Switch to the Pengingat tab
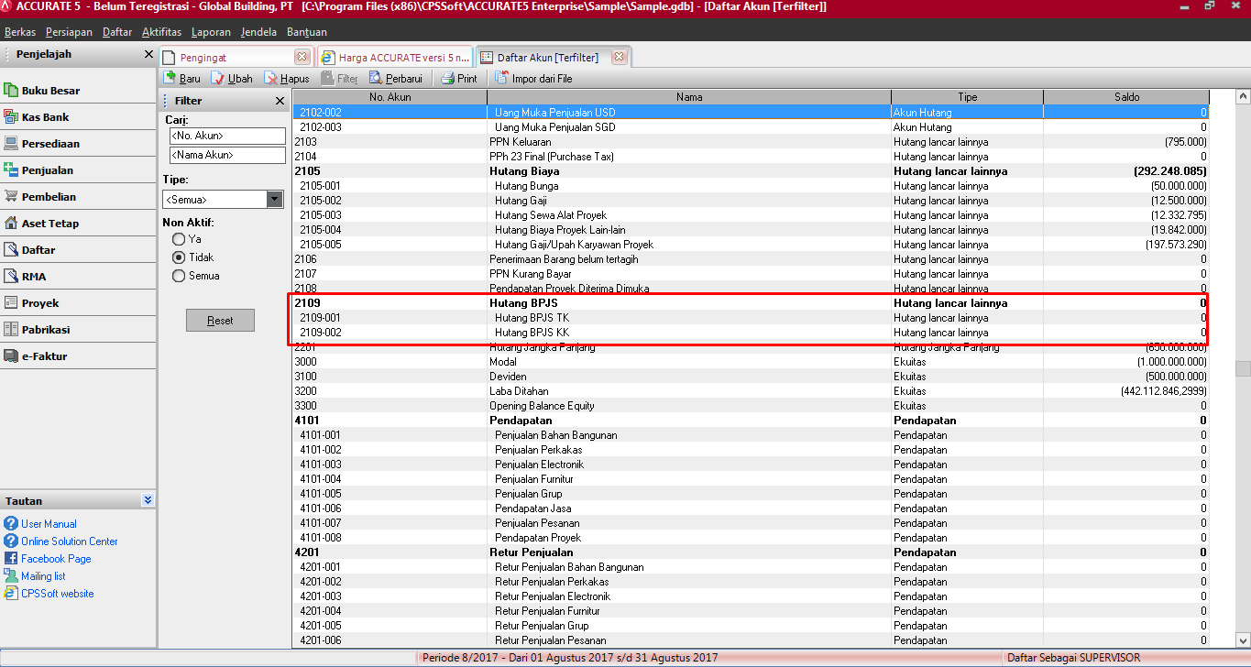The image size is (1251, 667). click(x=203, y=57)
